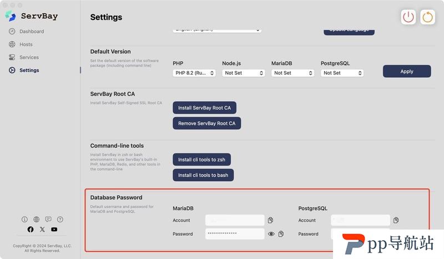Open the language selection dropdown
This screenshot has height=259, width=444.
pyautogui.click(x=217, y=31)
